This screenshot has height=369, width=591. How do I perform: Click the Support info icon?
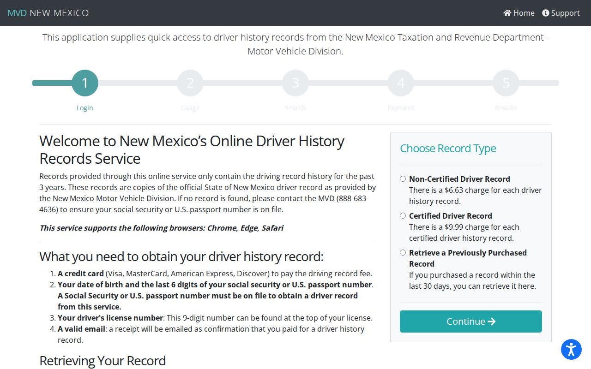pos(546,13)
